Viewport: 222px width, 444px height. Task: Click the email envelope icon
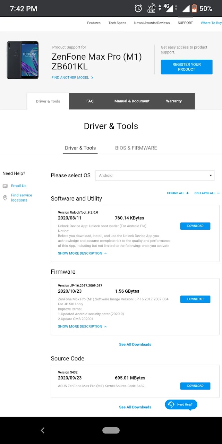click(5, 186)
